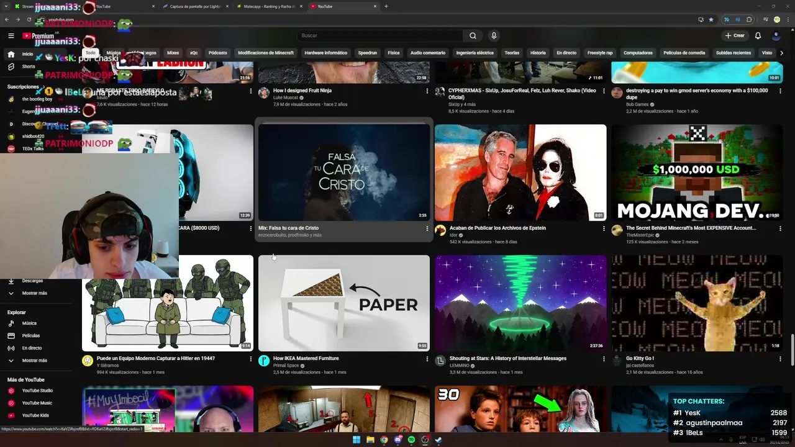Play the Falsa tu Cara de Cristo thumbnail
795x447 pixels.
344,173
